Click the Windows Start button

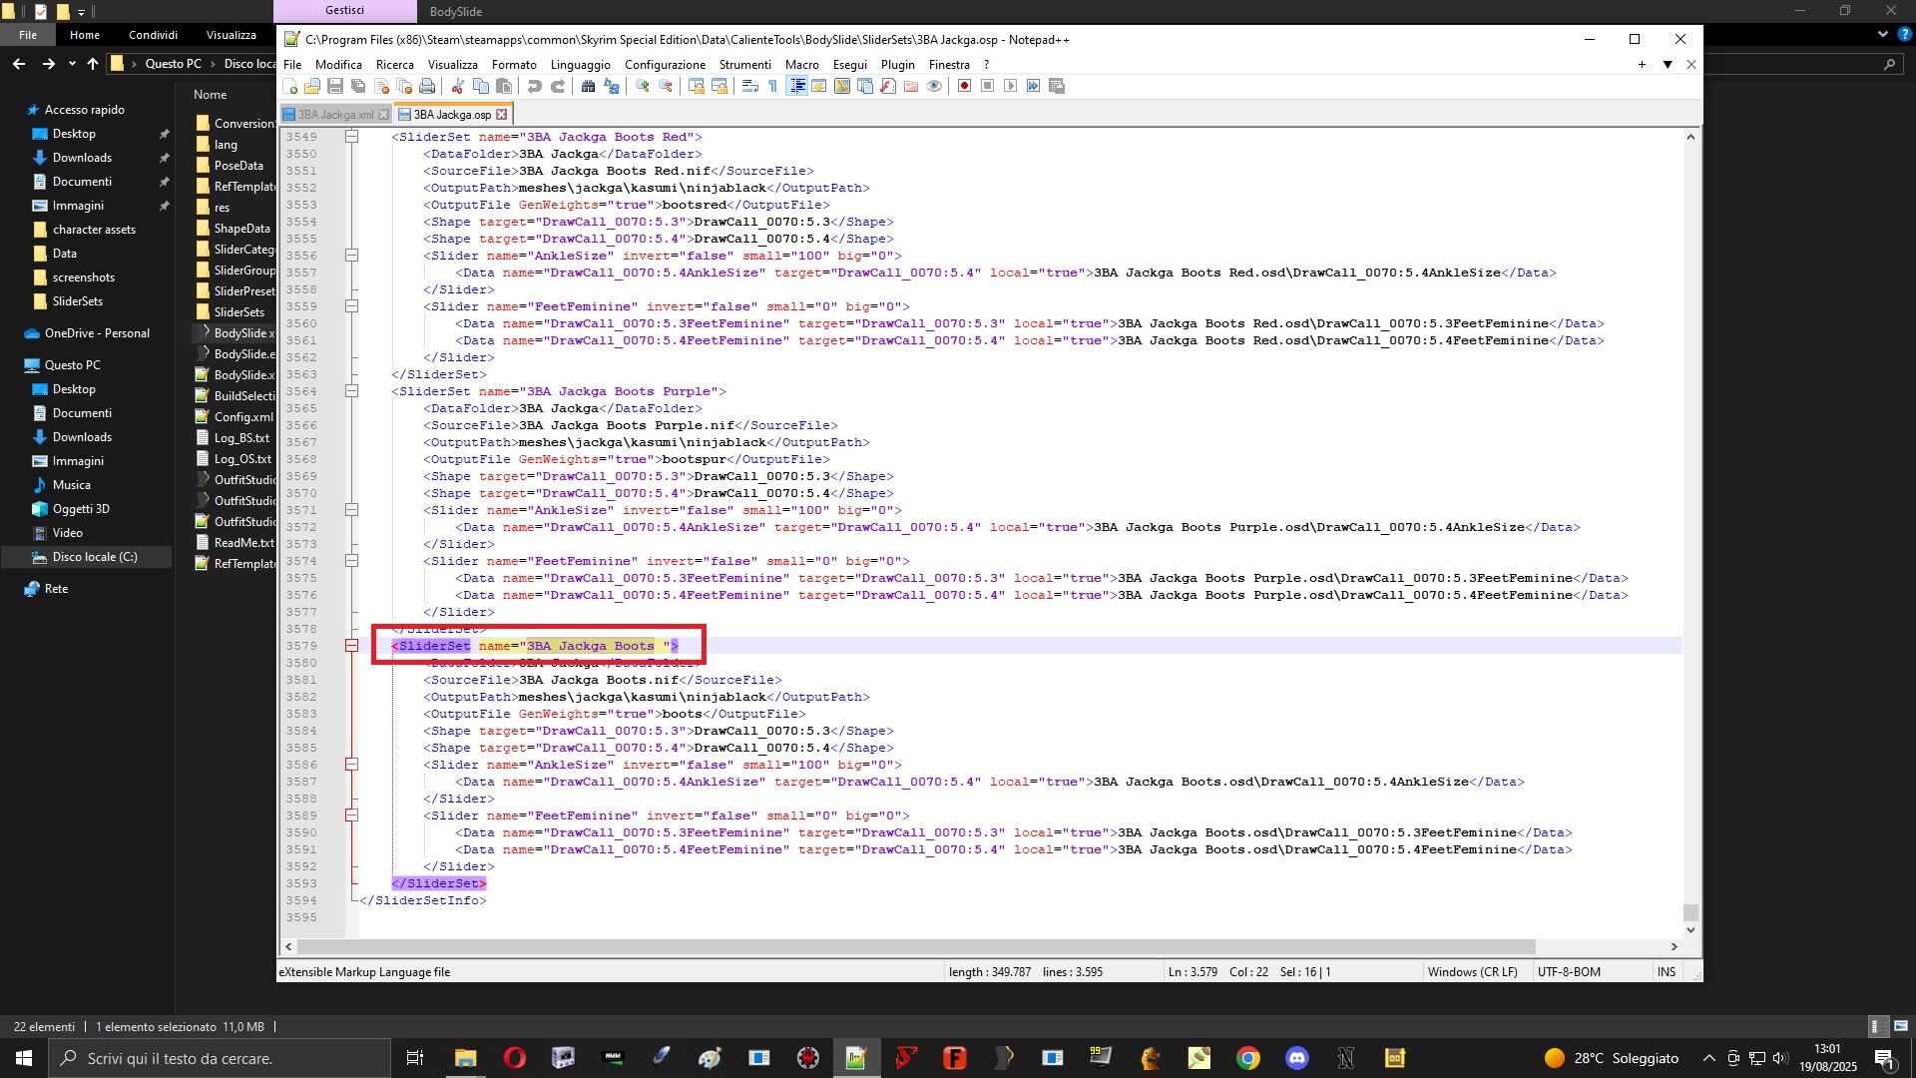[24, 1058]
